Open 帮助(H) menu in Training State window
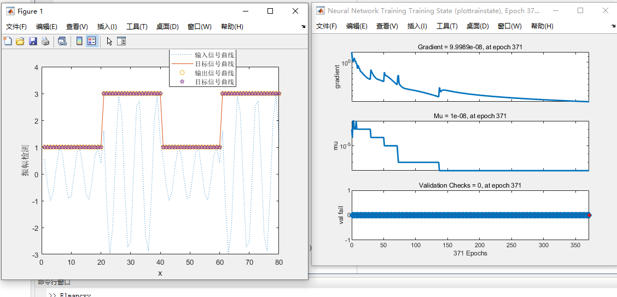Viewport: 617px width, 297px height. 542,26
